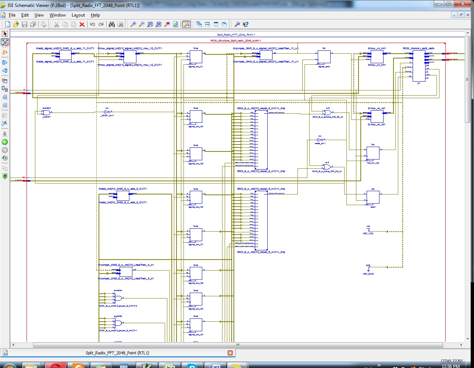Image resolution: width=474 pixels, height=368 pixels.
Task: Select the ROM_Memory_split_radix block
Action: [419, 66]
